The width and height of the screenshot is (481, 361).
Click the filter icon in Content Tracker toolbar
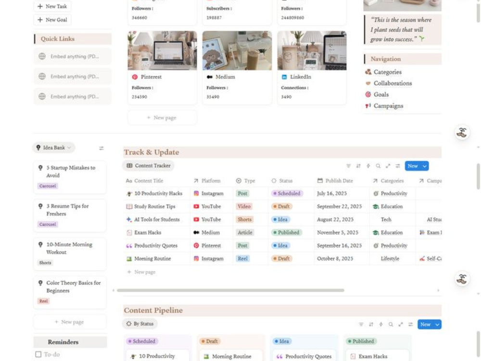tap(348, 166)
